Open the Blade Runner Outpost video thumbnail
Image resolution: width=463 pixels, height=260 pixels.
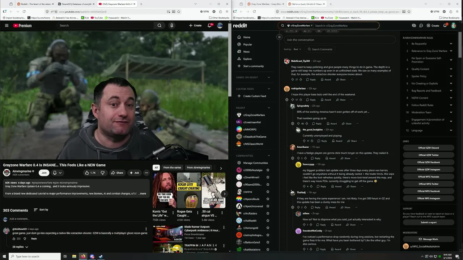point(167,234)
